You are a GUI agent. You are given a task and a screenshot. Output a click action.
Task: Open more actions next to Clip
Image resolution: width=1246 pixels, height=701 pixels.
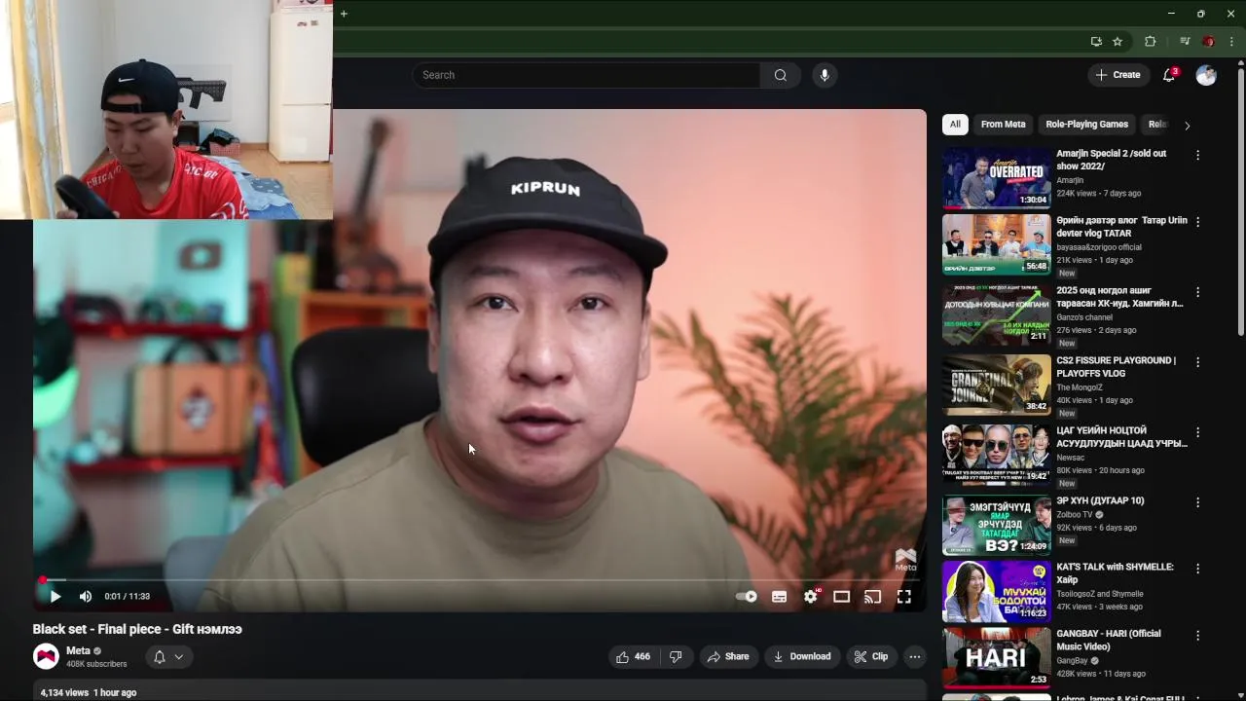914,657
